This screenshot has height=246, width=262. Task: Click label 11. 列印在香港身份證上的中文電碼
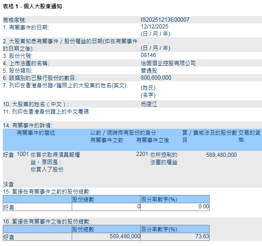click(46, 112)
